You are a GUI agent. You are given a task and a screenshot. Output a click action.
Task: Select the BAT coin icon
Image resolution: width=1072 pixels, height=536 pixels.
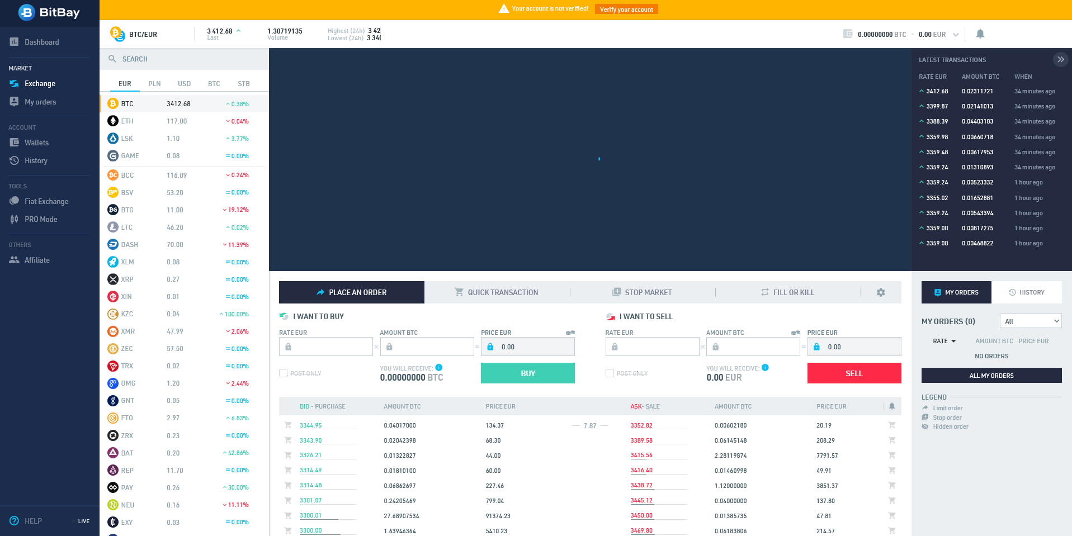[113, 453]
